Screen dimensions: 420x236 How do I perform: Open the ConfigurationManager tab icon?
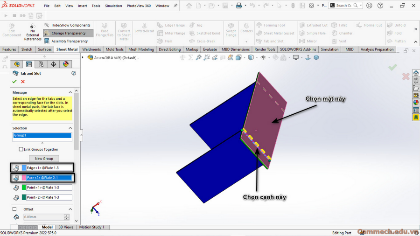pyautogui.click(x=41, y=64)
